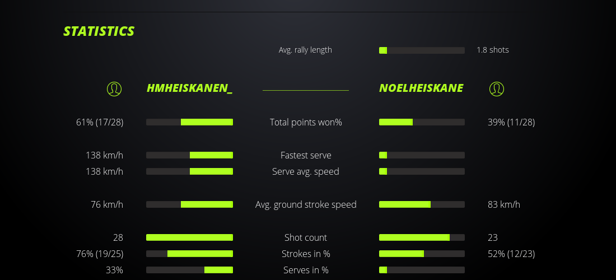616x280 pixels.
Task: Open the HMHEISKANEN_ player name
Action: [189, 88]
